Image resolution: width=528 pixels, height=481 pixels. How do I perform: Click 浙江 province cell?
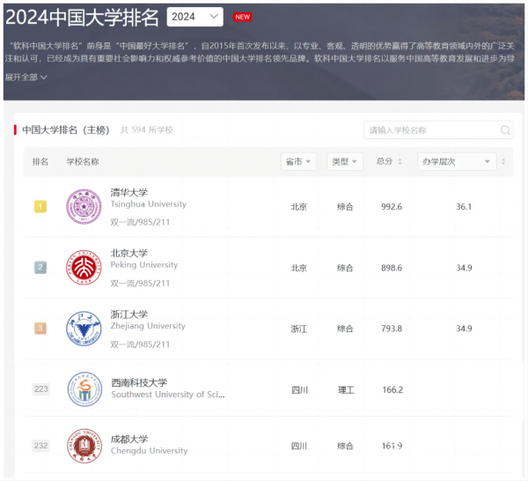pos(298,329)
